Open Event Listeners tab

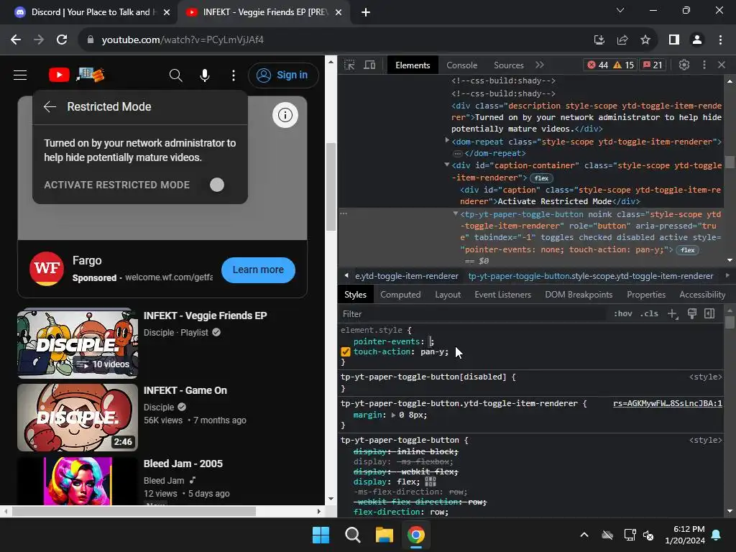pos(502,295)
